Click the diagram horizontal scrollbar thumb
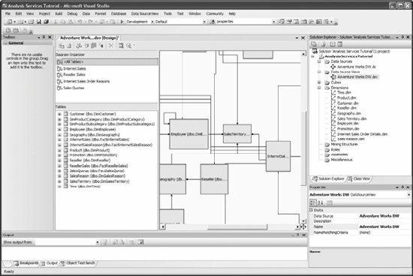 [x=237, y=226]
